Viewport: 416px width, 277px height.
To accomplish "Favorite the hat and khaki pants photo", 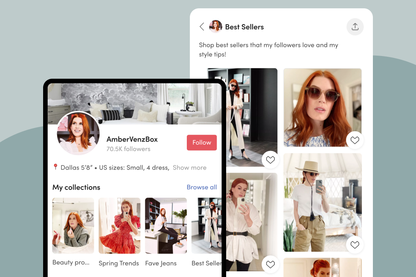I will (355, 244).
